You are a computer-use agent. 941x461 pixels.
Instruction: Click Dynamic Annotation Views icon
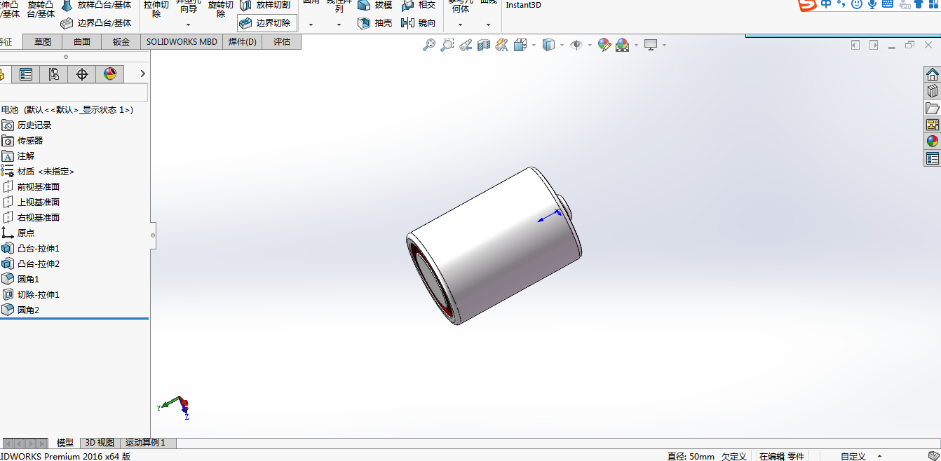click(501, 45)
